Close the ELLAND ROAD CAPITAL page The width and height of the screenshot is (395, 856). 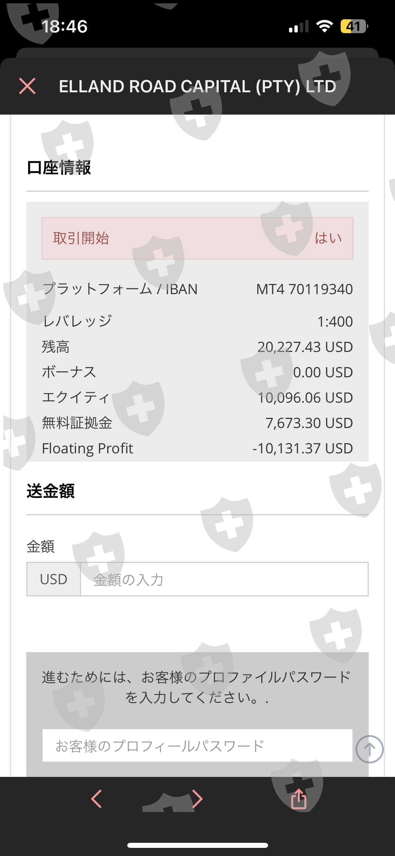coord(27,86)
